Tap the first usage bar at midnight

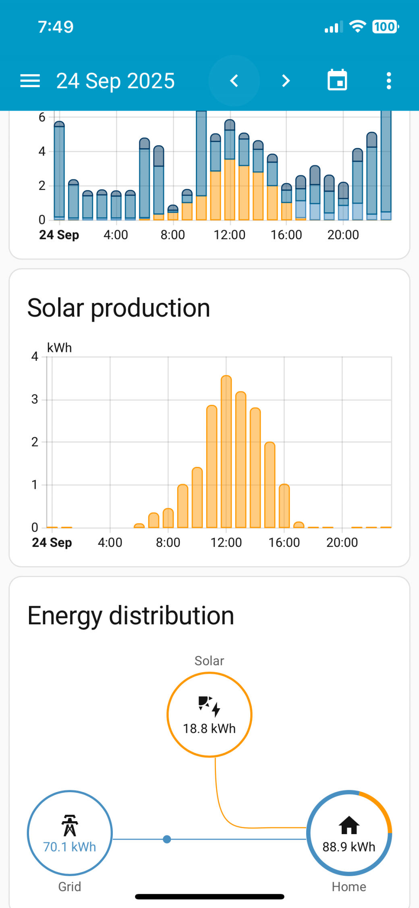click(59, 172)
